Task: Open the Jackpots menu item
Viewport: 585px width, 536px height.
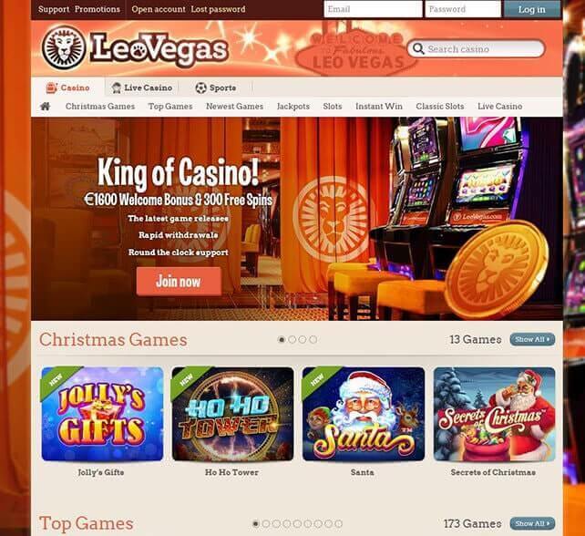Action: [292, 107]
